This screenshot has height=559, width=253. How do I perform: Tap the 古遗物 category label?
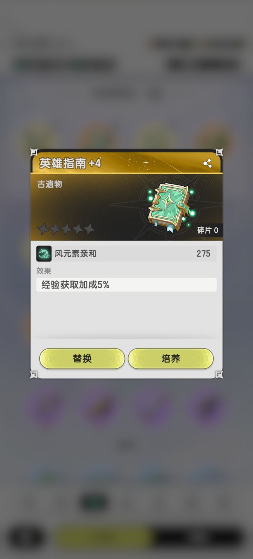point(50,184)
